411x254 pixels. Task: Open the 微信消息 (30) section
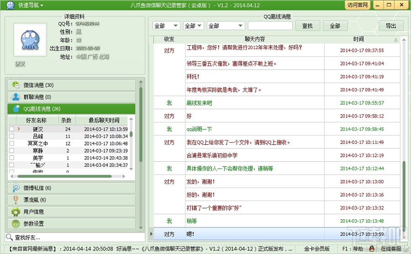pyautogui.click(x=71, y=85)
